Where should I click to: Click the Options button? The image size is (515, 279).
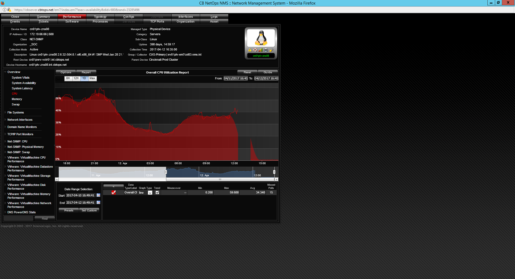click(x=66, y=72)
